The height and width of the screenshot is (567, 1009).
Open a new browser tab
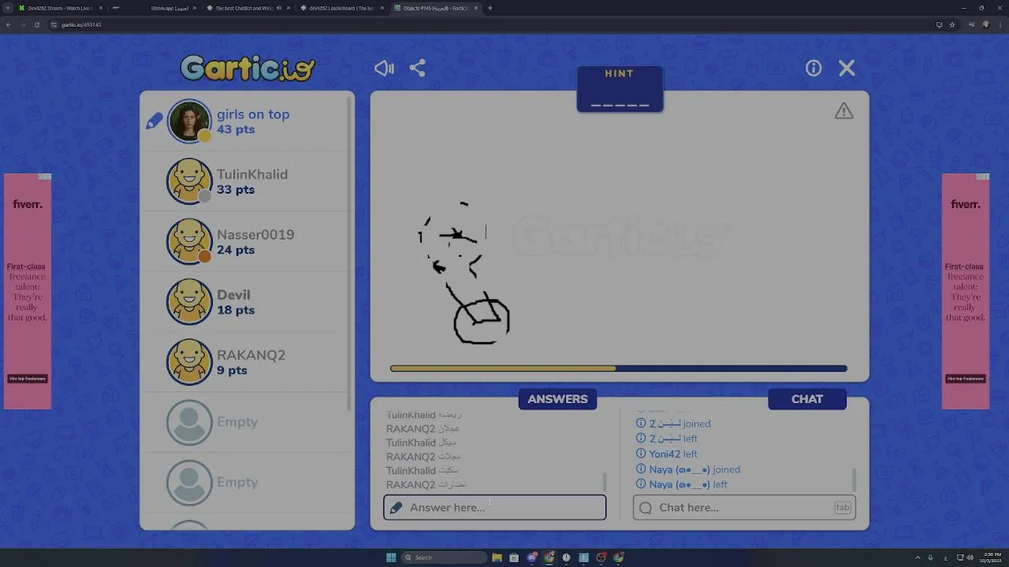pos(490,8)
